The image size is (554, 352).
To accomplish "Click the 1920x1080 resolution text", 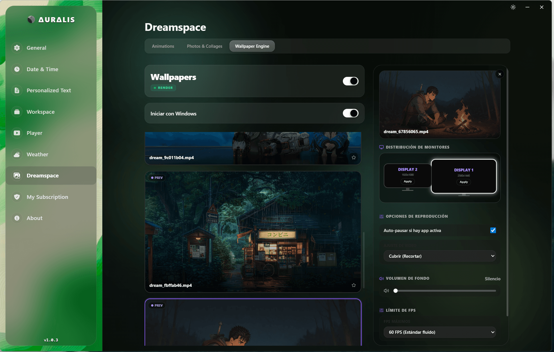I will coord(408,175).
